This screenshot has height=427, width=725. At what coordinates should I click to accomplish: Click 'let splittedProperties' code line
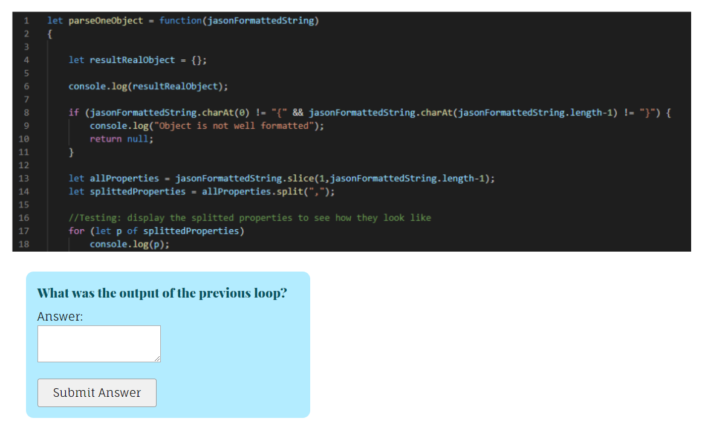coord(201,192)
